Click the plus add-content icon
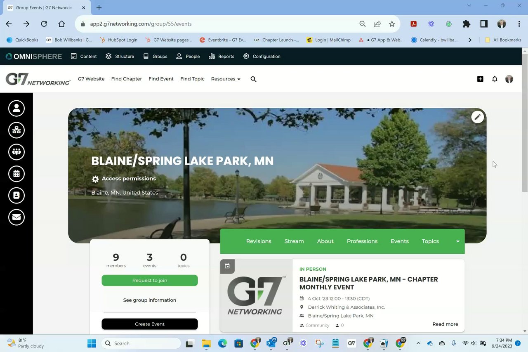The image size is (528, 352). click(480, 79)
